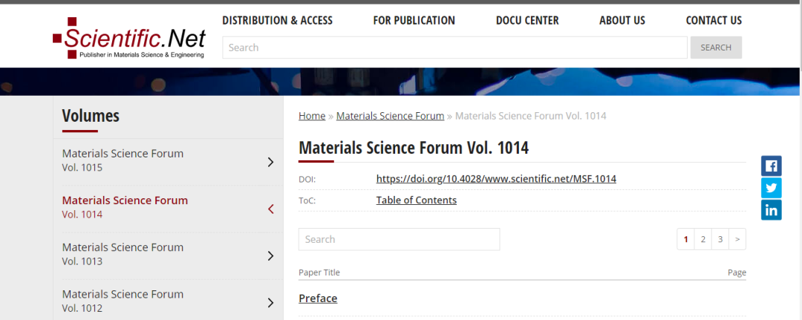Open About Us menu
This screenshot has width=802, height=320.
tap(622, 21)
